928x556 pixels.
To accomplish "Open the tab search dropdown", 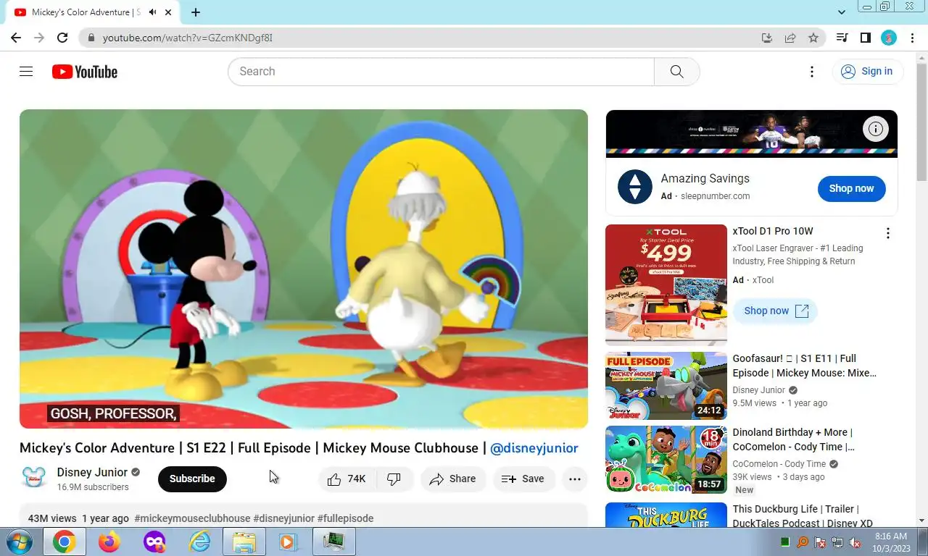I will pyautogui.click(x=842, y=12).
